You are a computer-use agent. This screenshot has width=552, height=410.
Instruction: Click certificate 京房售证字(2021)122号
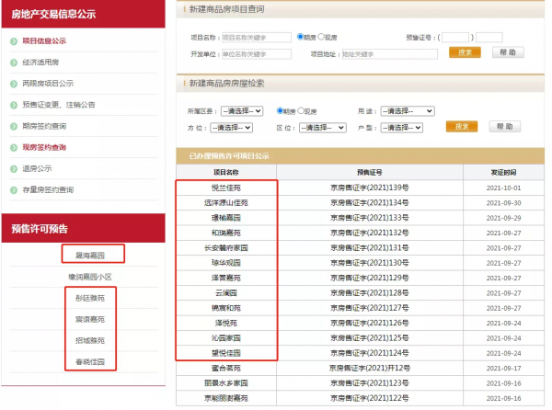pos(370,398)
